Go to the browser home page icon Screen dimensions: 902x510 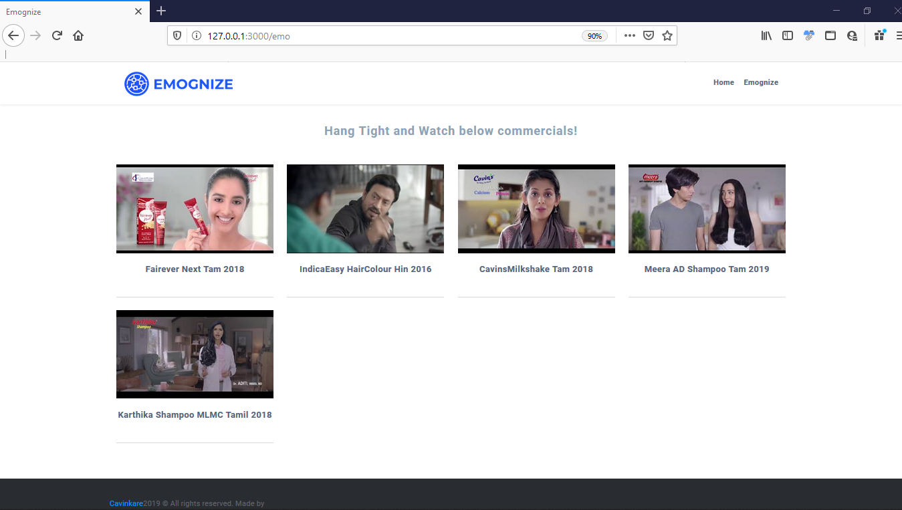[78, 35]
